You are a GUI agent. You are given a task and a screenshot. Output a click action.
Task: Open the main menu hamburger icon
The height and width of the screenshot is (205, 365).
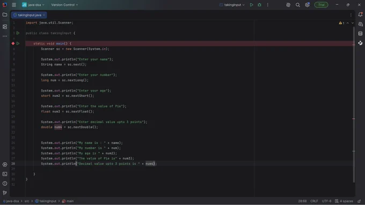14,5
